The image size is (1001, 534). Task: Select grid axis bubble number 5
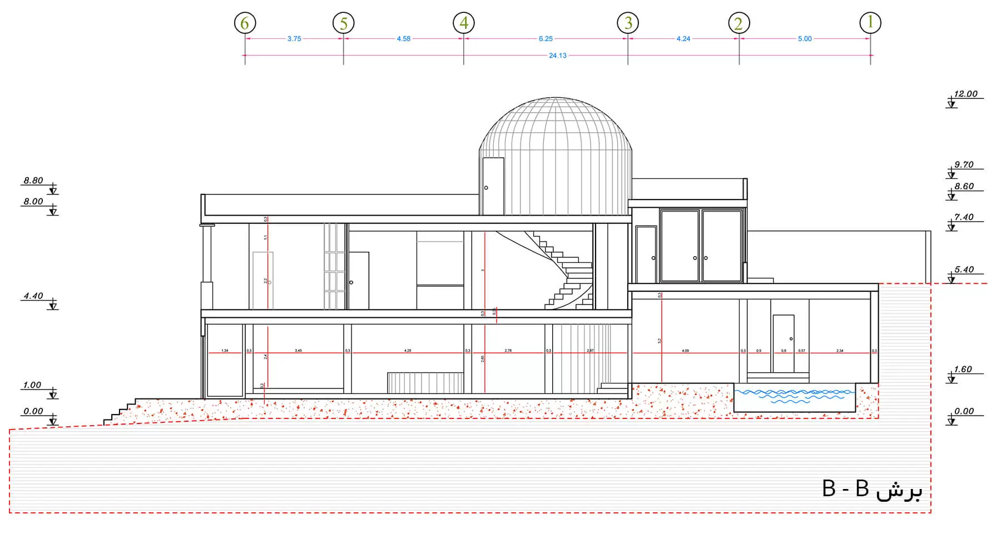[x=343, y=23]
